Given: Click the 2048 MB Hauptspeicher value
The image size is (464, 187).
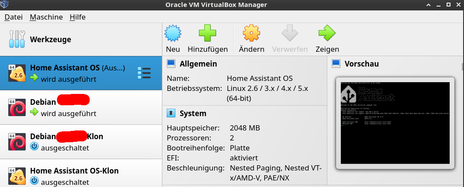Looking at the screenshot, I should click(x=245, y=128).
